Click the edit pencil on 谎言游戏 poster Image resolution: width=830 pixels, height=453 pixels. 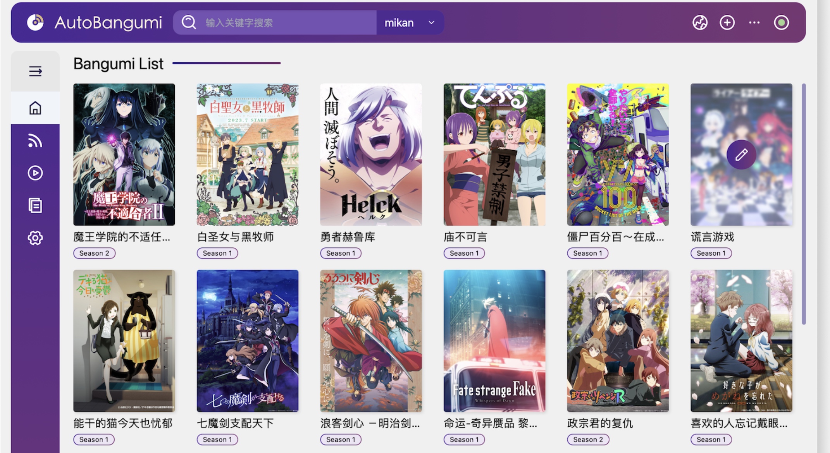(741, 154)
